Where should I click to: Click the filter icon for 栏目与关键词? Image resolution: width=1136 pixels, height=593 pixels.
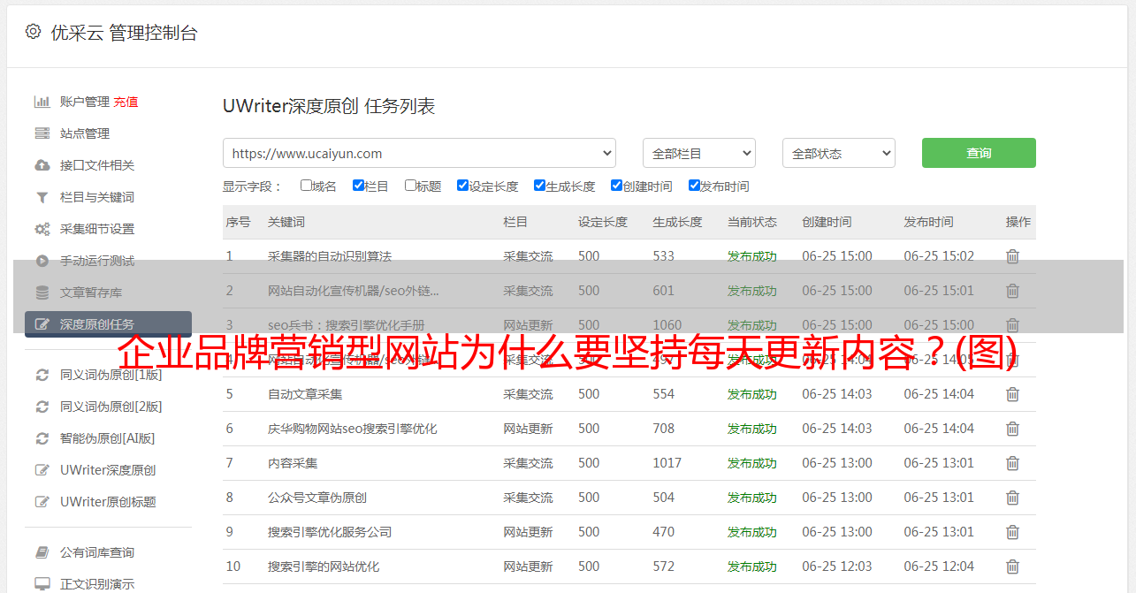[x=42, y=197]
